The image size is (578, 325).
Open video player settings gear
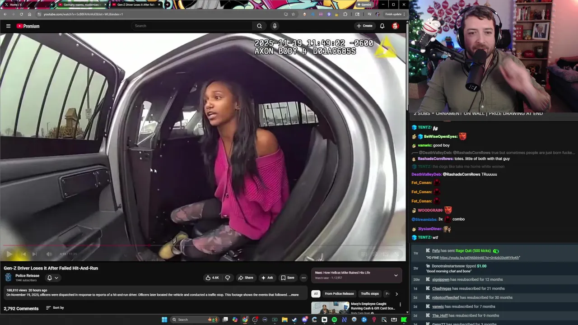coord(375,254)
